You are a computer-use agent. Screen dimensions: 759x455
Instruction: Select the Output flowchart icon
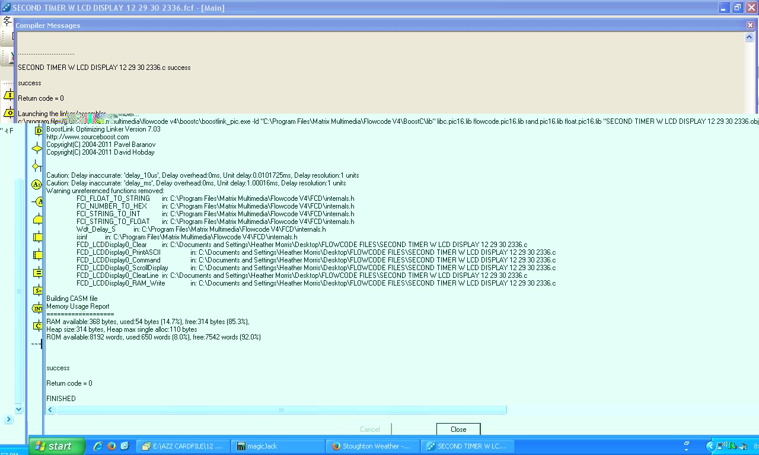click(x=9, y=112)
